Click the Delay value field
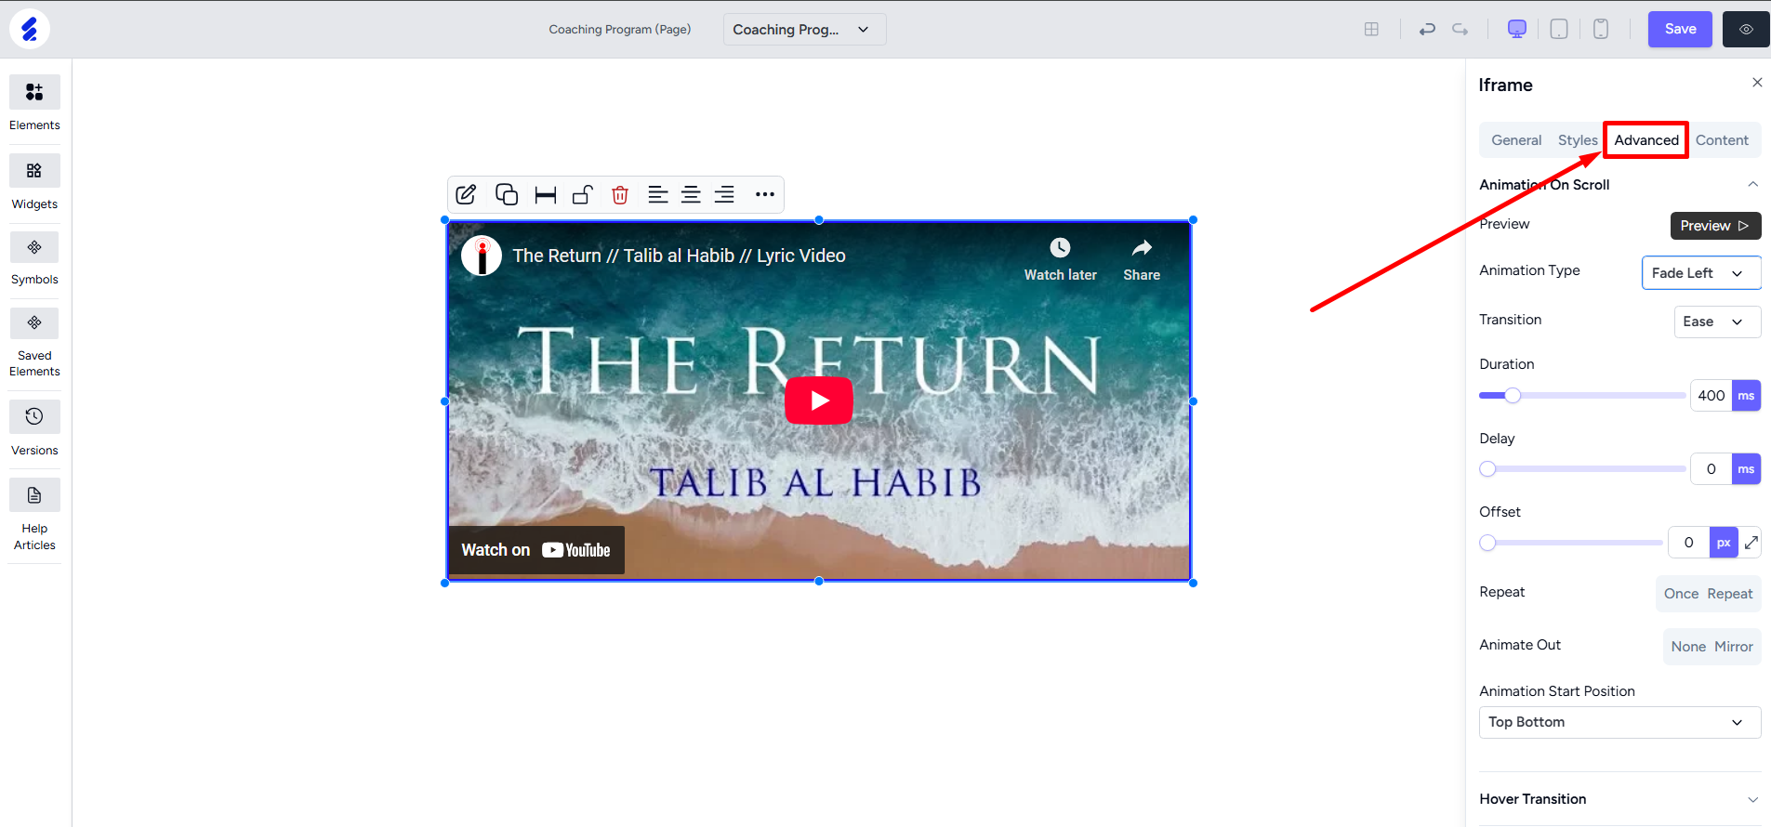The height and width of the screenshot is (827, 1771). (x=1712, y=469)
